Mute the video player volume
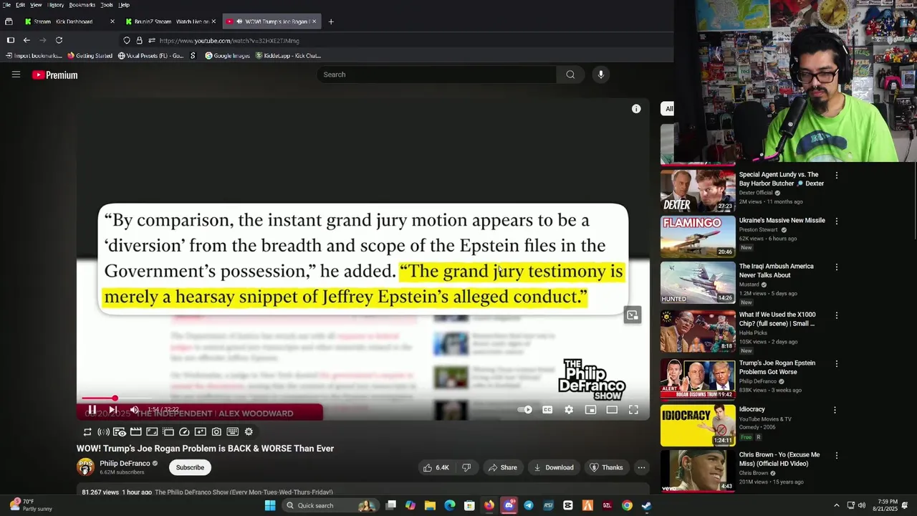This screenshot has height=516, width=917. tap(134, 410)
